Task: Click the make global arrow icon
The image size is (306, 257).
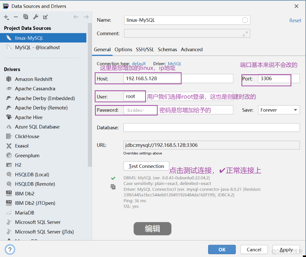Action: click(x=45, y=17)
